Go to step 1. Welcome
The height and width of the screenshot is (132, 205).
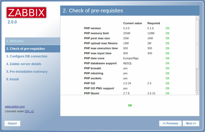click(33, 41)
